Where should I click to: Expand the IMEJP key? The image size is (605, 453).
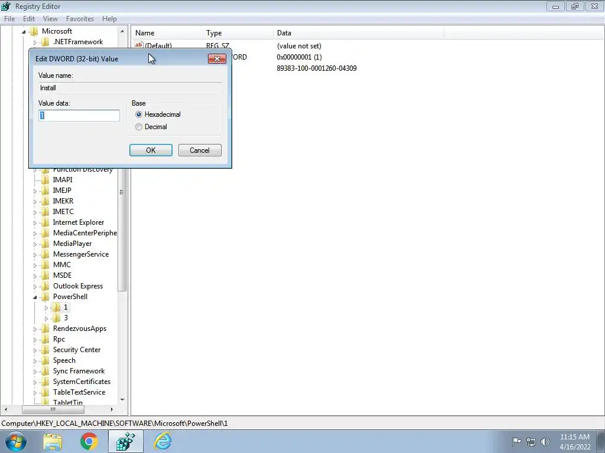[35, 191]
